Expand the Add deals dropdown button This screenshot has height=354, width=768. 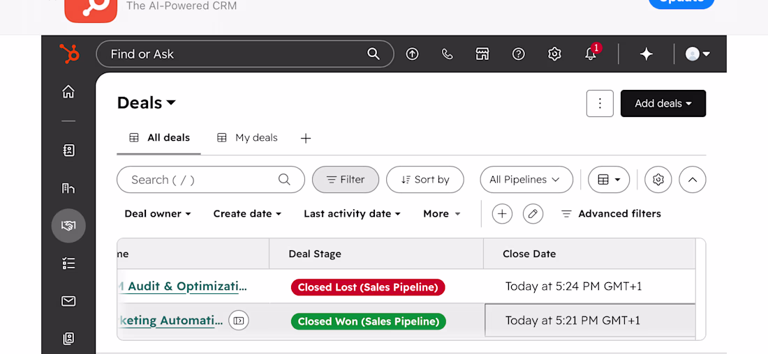point(663,103)
